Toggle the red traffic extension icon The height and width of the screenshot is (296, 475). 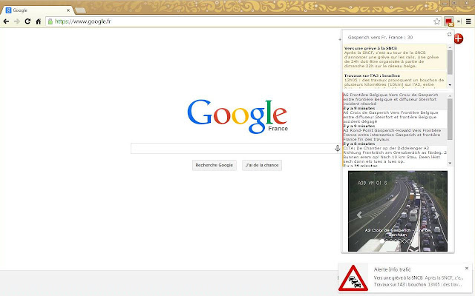[449, 21]
